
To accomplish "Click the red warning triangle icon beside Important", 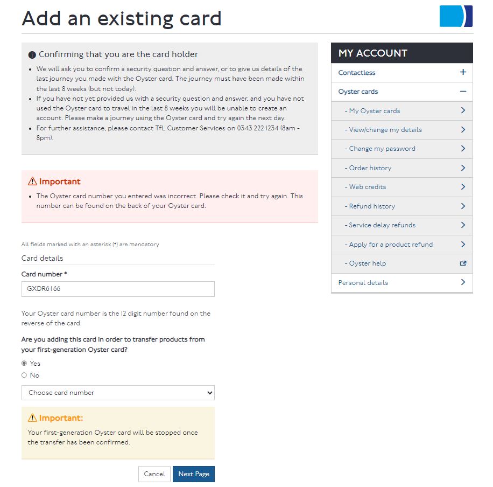I will tap(32, 182).
